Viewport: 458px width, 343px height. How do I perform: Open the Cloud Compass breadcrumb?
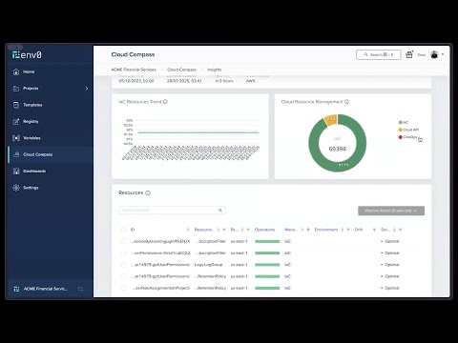pos(181,70)
